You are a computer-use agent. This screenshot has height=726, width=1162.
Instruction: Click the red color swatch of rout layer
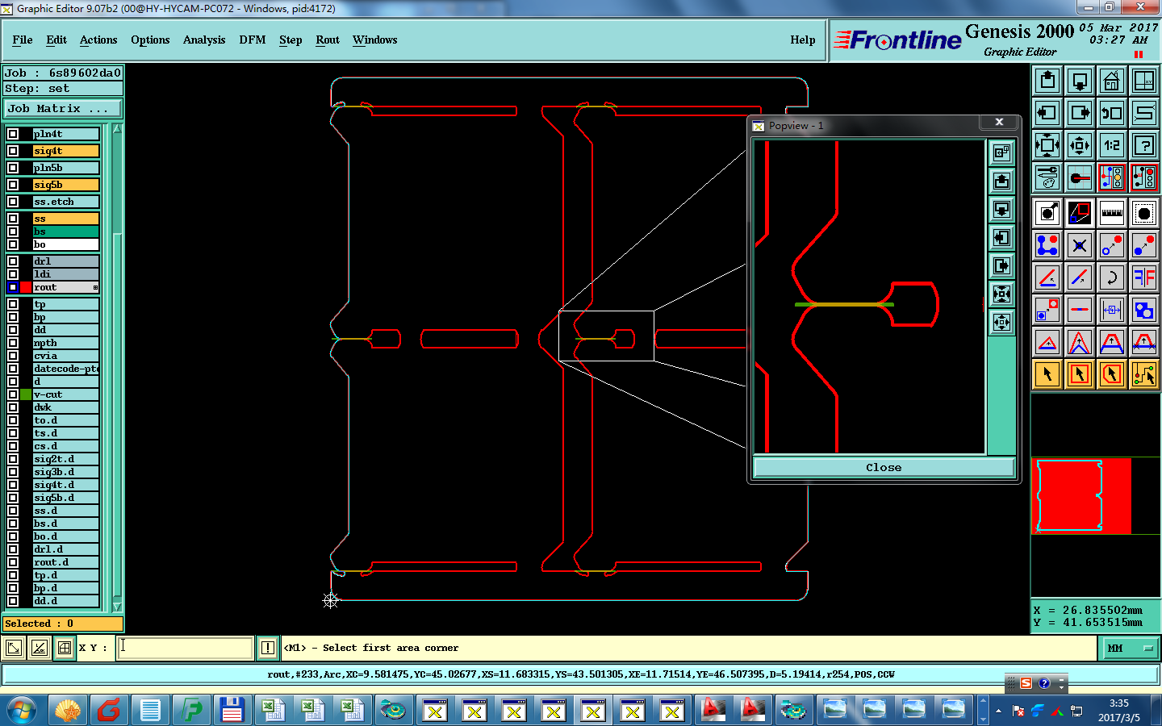tap(26, 287)
